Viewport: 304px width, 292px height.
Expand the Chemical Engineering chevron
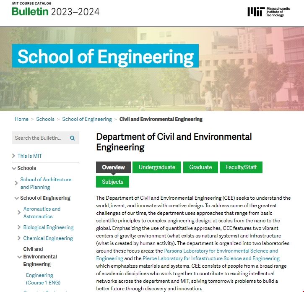pos(19,238)
